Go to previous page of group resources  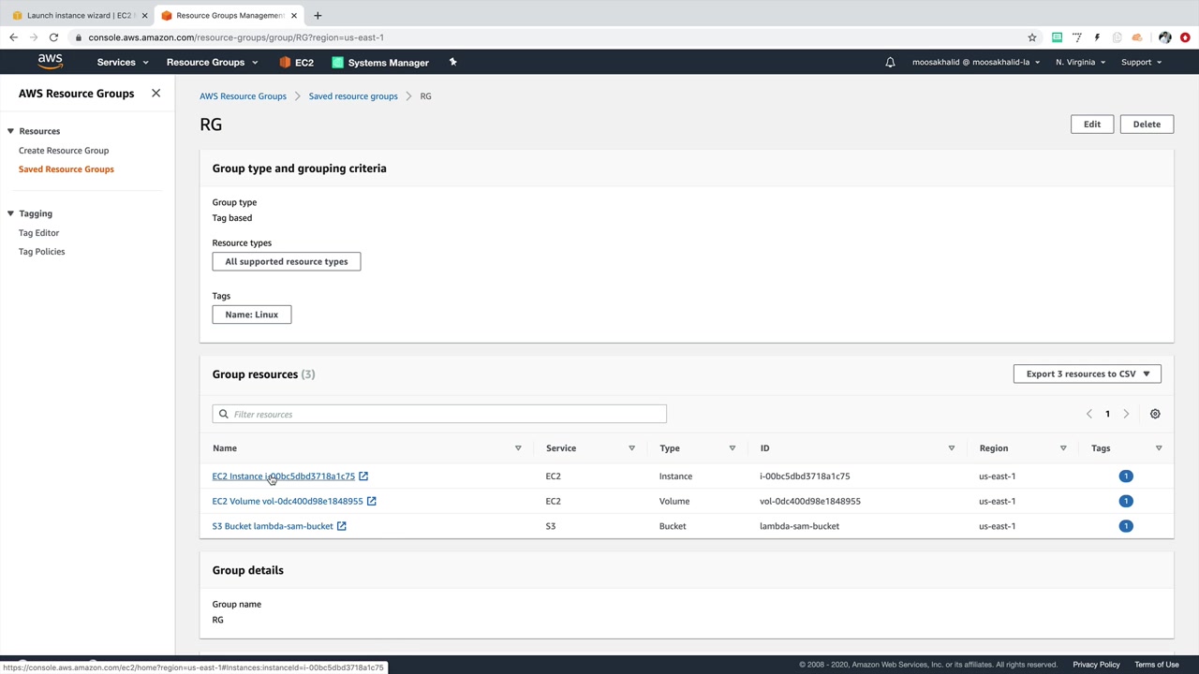[1088, 414]
